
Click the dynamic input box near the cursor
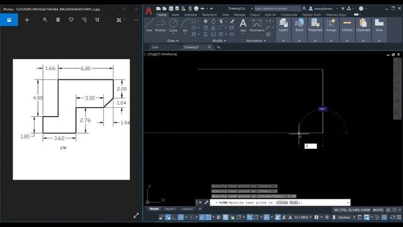pyautogui.click(x=310, y=146)
